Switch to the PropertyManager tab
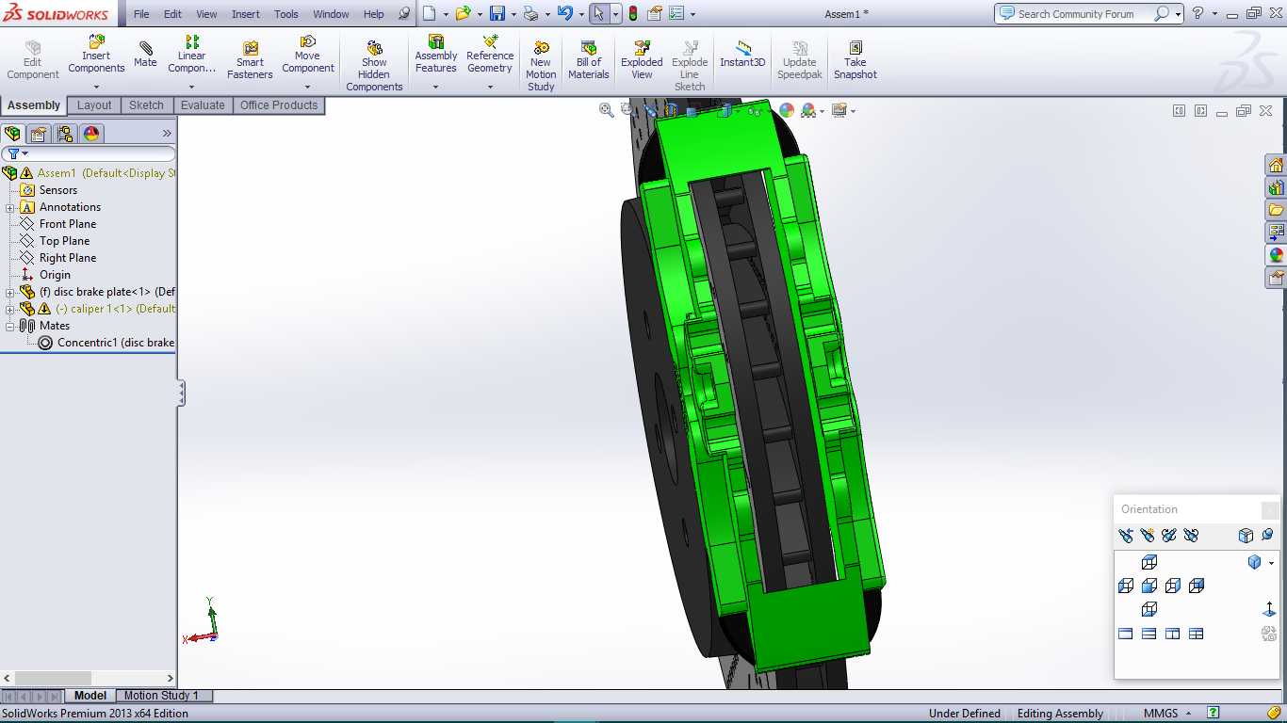The image size is (1287, 723). (x=39, y=134)
